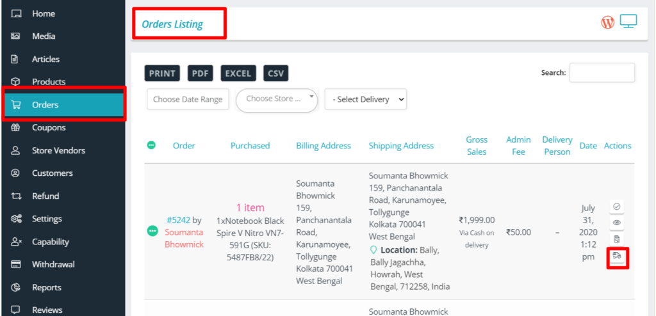This screenshot has width=656, height=316.
Task: Export orders using the EXCEL button
Action: 238,74
